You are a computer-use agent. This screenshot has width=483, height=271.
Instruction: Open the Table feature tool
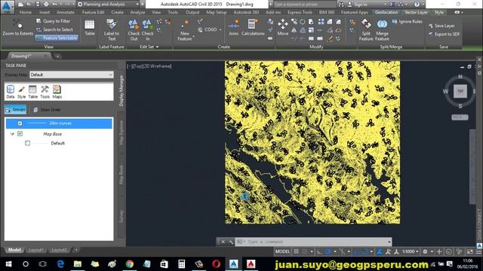90,27
